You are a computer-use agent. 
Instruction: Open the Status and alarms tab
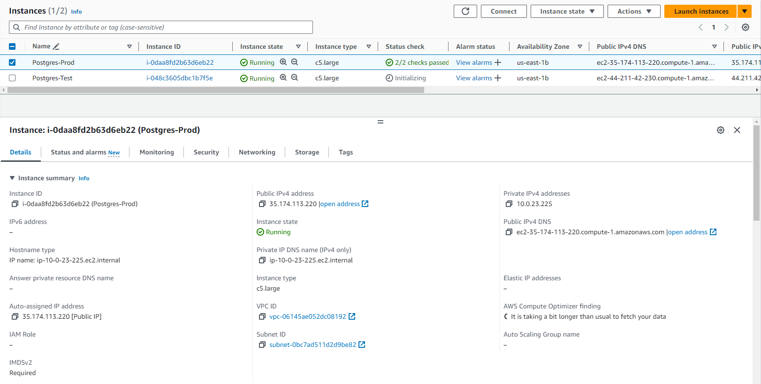pos(85,152)
